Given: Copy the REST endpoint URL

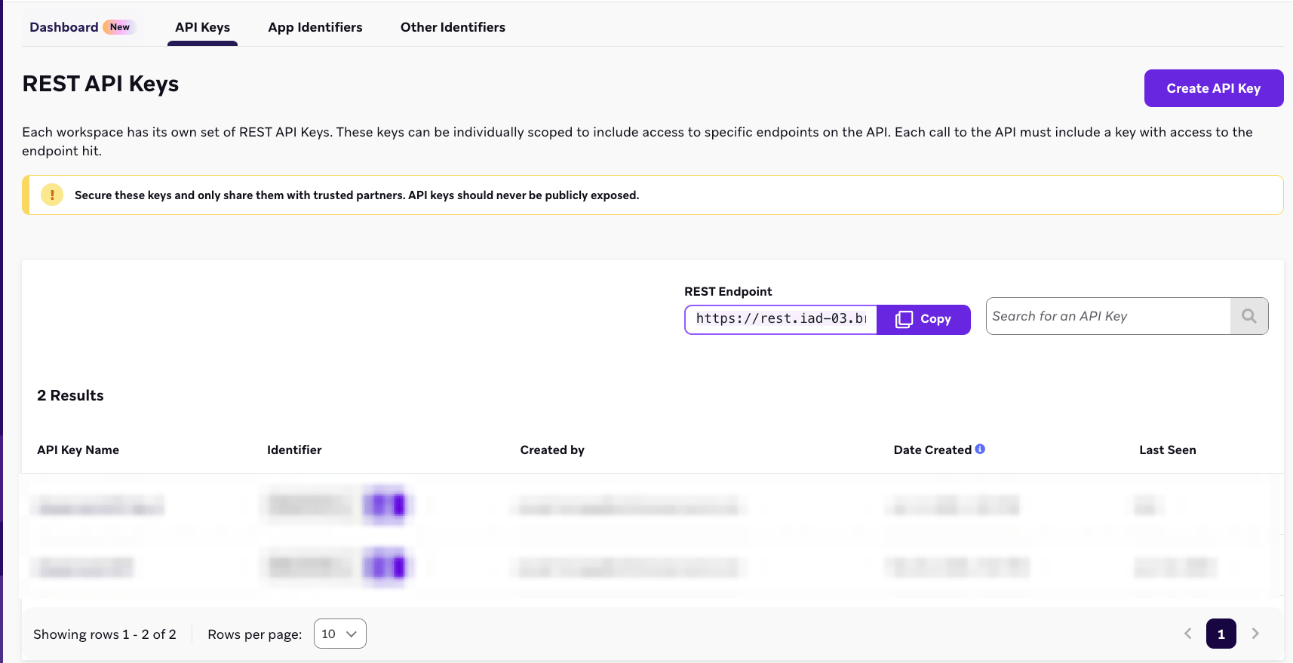Looking at the screenshot, I should click(923, 320).
